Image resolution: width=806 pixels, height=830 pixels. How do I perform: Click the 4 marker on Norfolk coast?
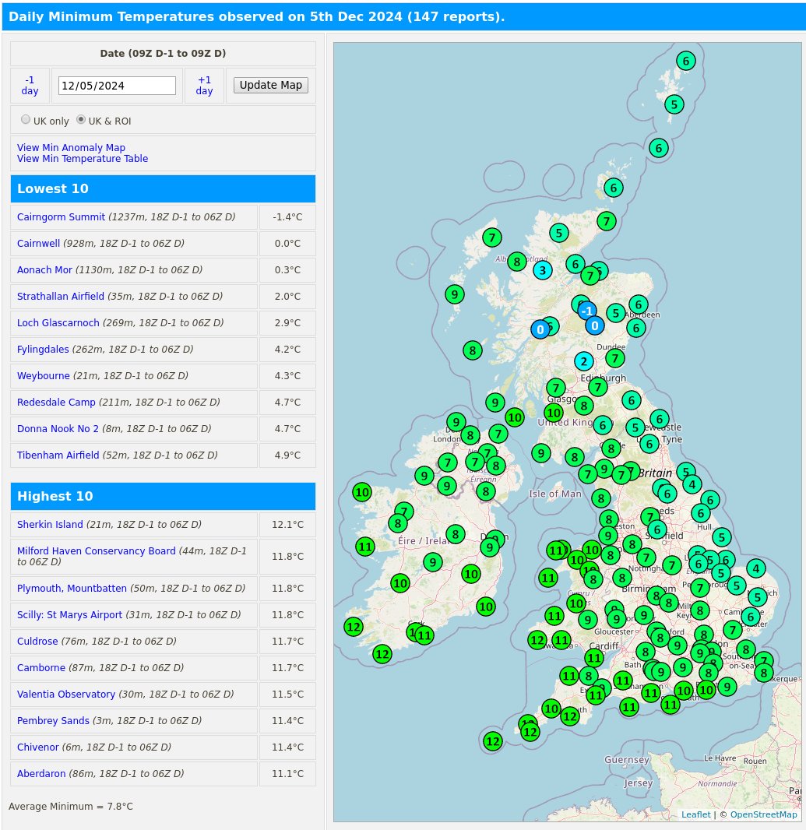[755, 568]
